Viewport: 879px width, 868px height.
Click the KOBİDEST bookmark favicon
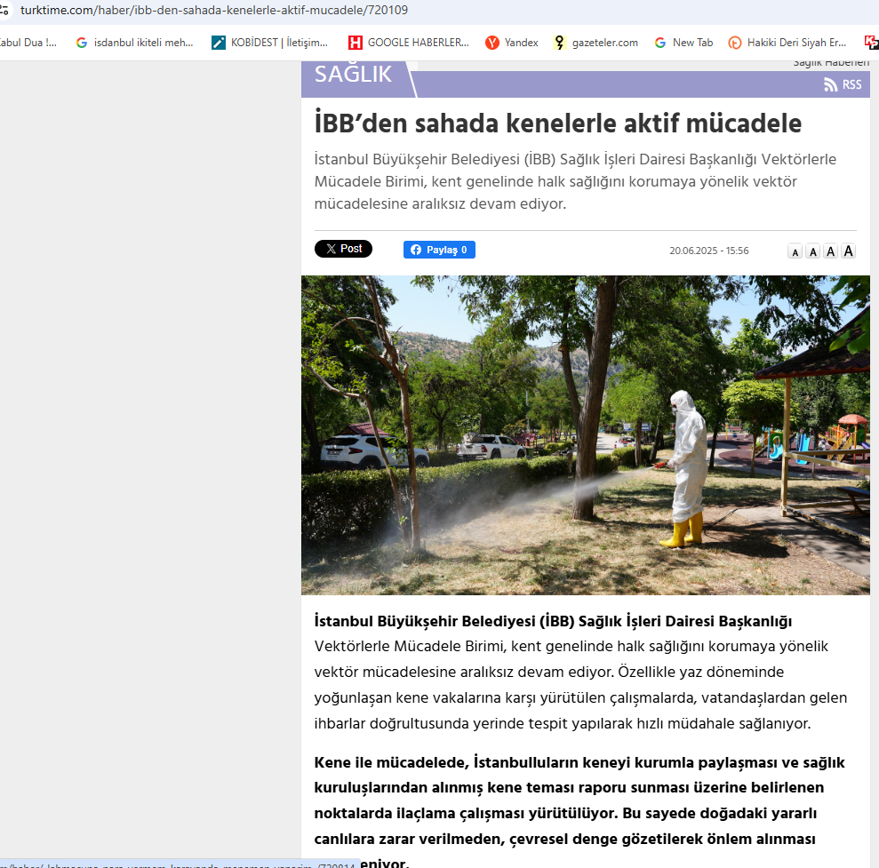click(218, 43)
